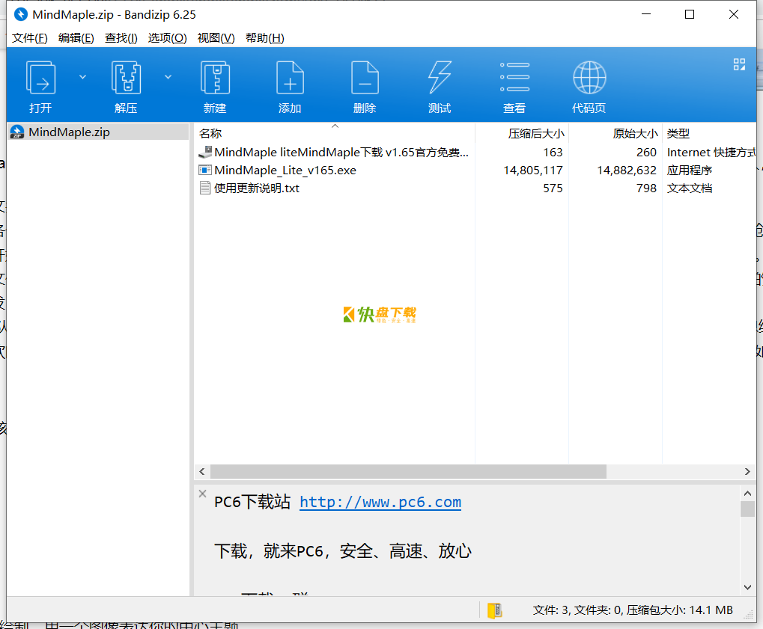Click the View (查看) list icon
Image resolution: width=763 pixels, height=629 pixels.
[514, 77]
